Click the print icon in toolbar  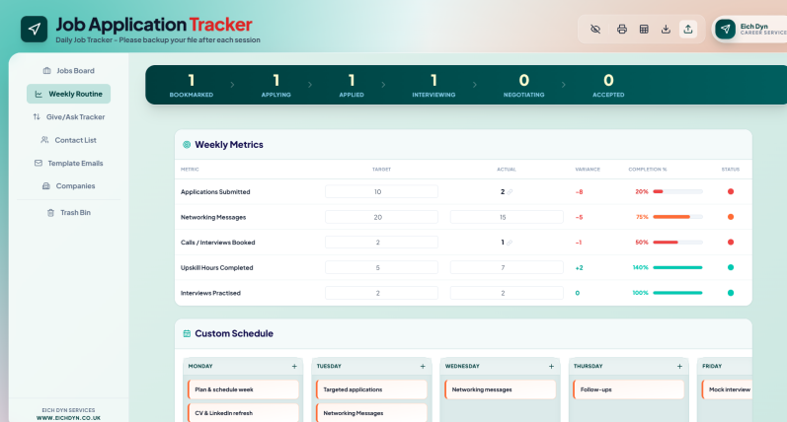click(x=622, y=29)
